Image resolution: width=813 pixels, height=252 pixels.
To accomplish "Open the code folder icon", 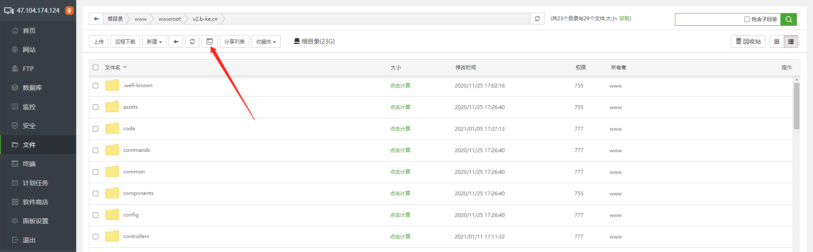I will 112,129.
